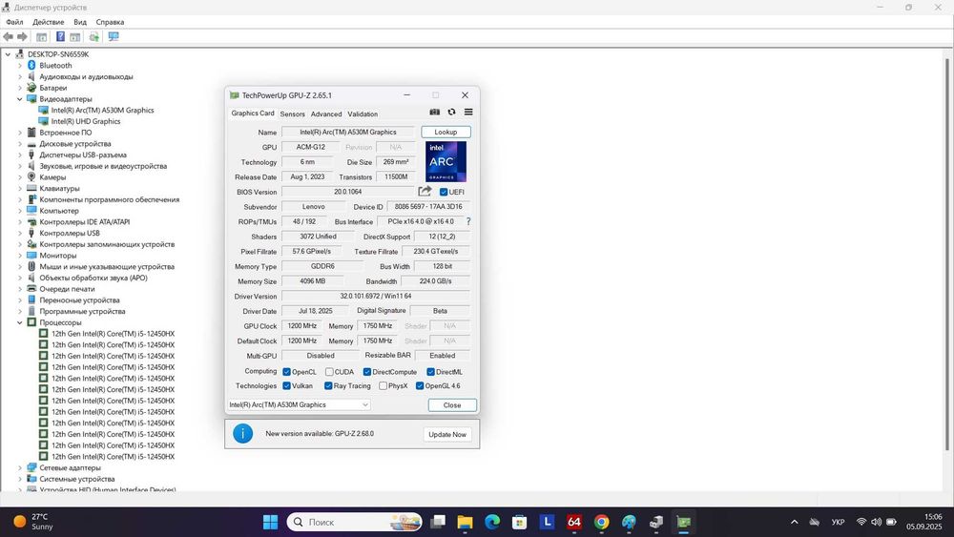Click the info icon in update banner
954x537 pixels.
[x=242, y=434]
